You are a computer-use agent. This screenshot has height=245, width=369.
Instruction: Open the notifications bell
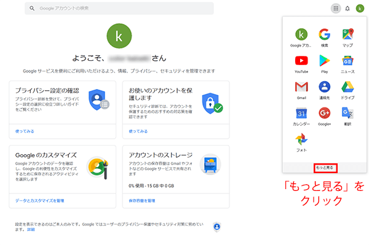coord(347,9)
